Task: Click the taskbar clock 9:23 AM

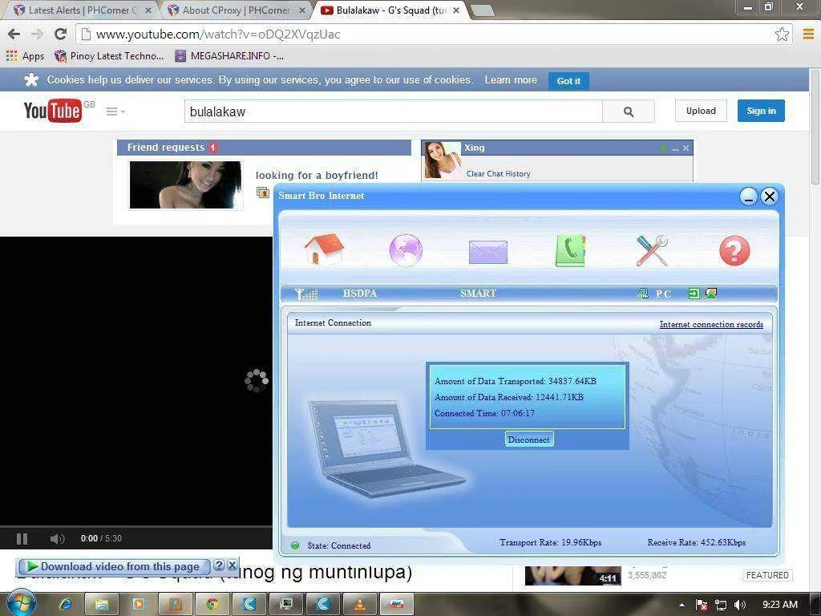Action: 779,605
